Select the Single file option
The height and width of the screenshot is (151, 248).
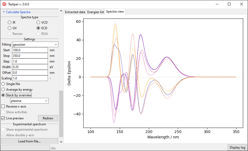(3, 84)
